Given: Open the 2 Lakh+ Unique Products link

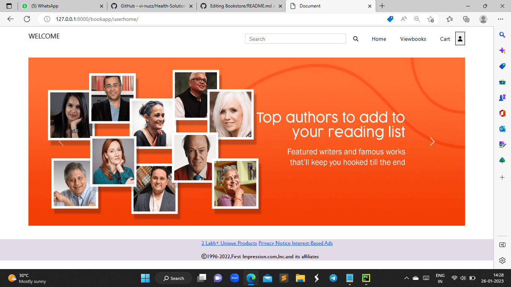Looking at the screenshot, I should 229,243.
